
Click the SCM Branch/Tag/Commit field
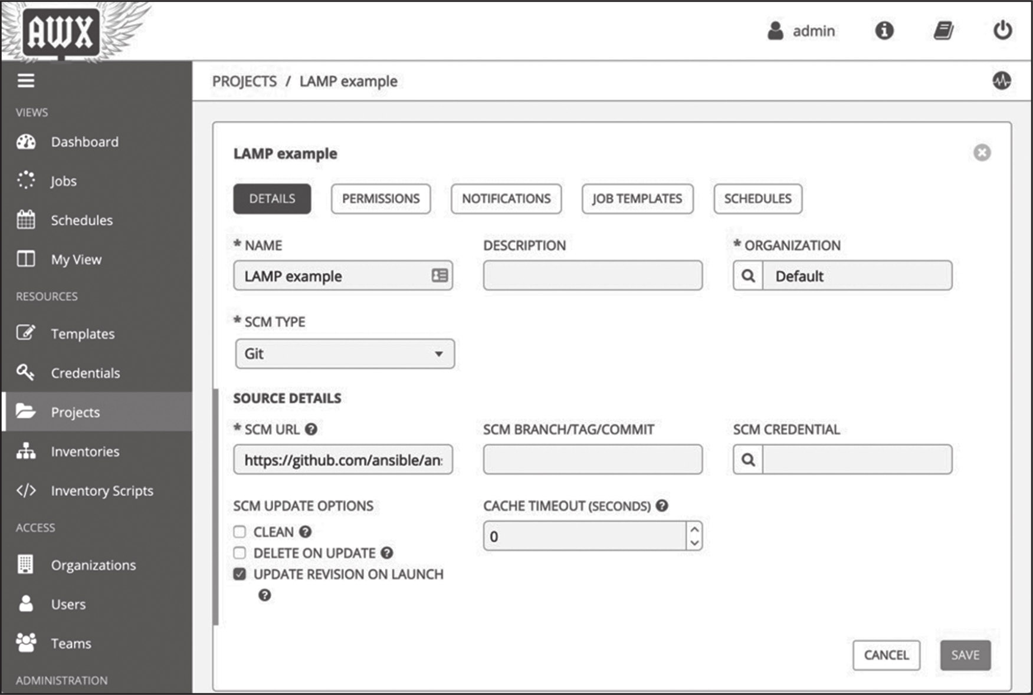592,460
